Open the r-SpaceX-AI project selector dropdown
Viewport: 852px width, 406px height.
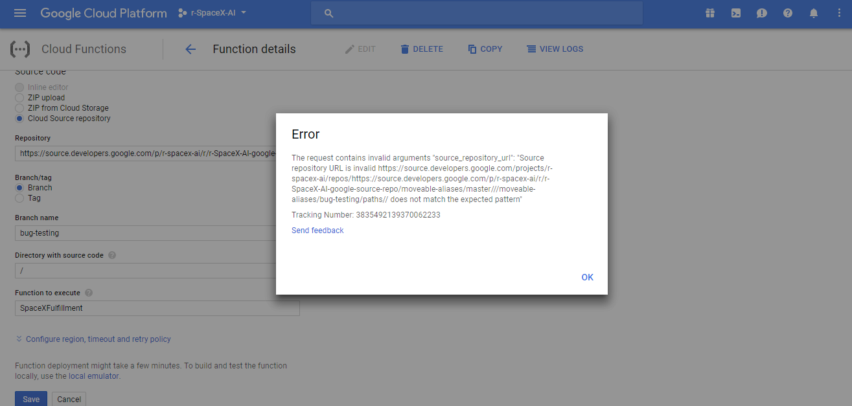pyautogui.click(x=213, y=13)
